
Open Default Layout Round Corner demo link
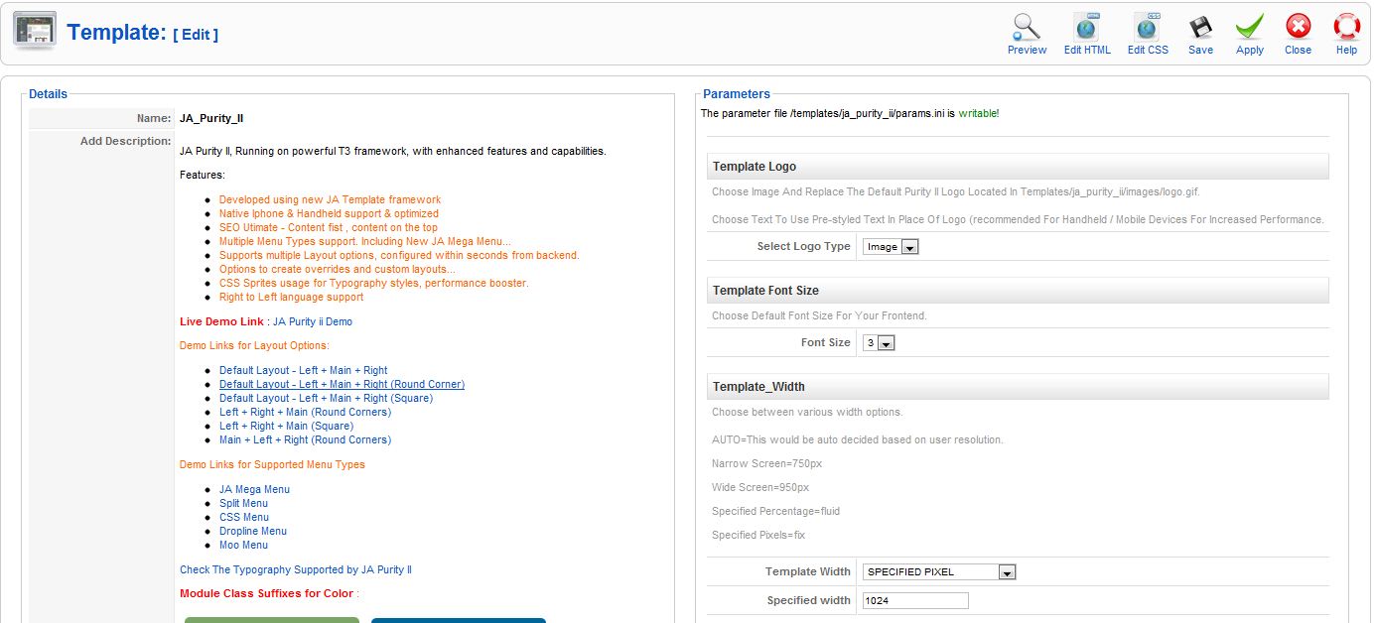pyautogui.click(x=342, y=385)
